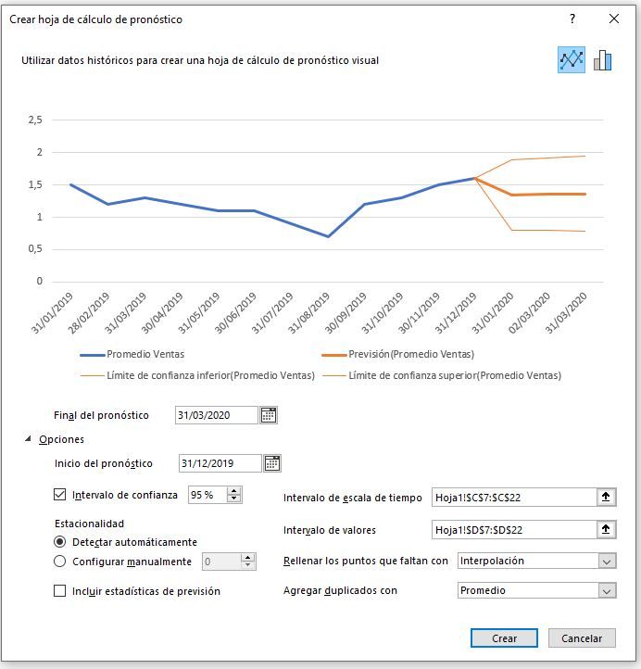Viewport: 641px width, 669px height.
Task: Click the Estacionalidad label
Action: point(89,524)
